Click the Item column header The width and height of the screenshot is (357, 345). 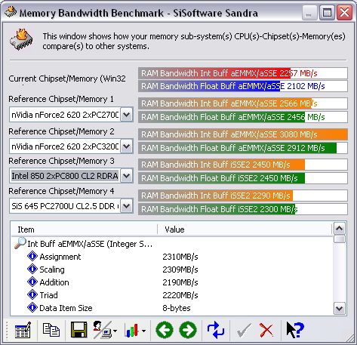[85, 229]
